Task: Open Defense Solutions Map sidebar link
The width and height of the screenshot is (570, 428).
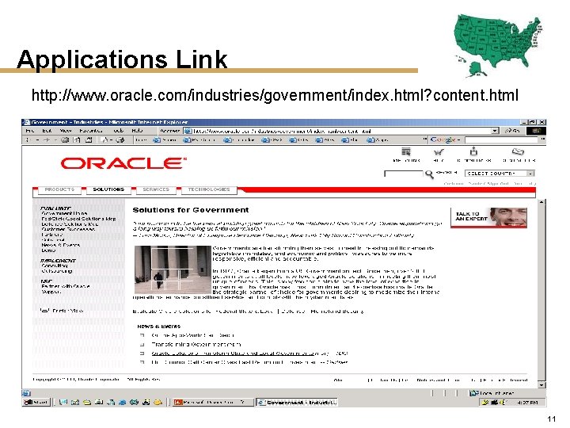Action: point(70,224)
